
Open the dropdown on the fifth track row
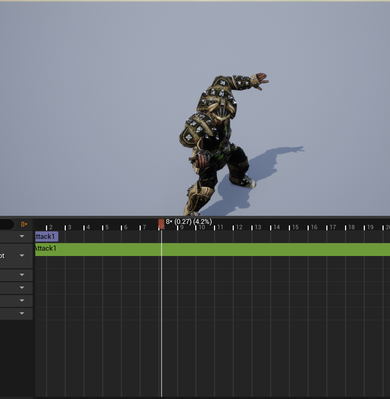click(22, 300)
